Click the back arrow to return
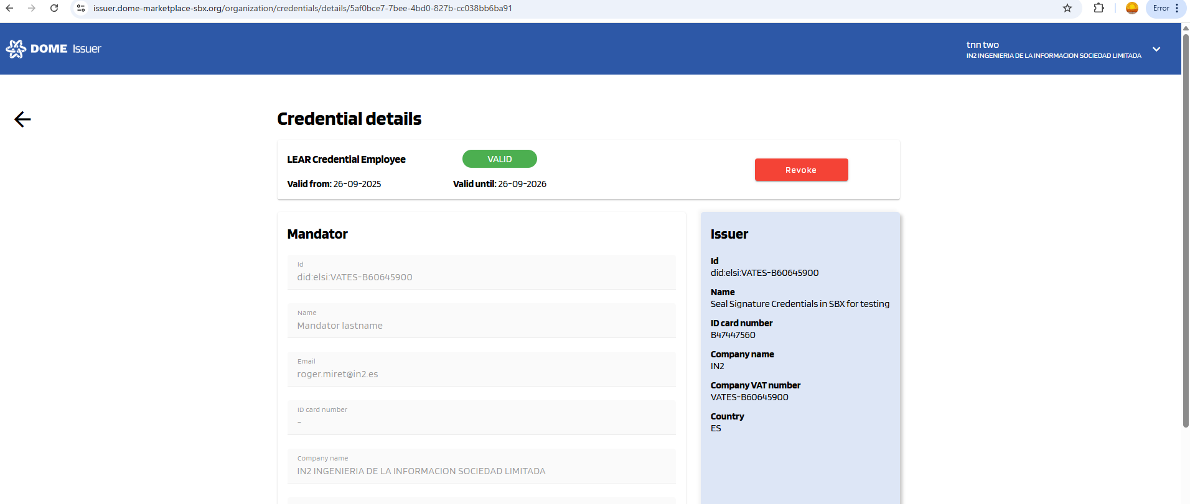1190x504 pixels. coord(22,119)
